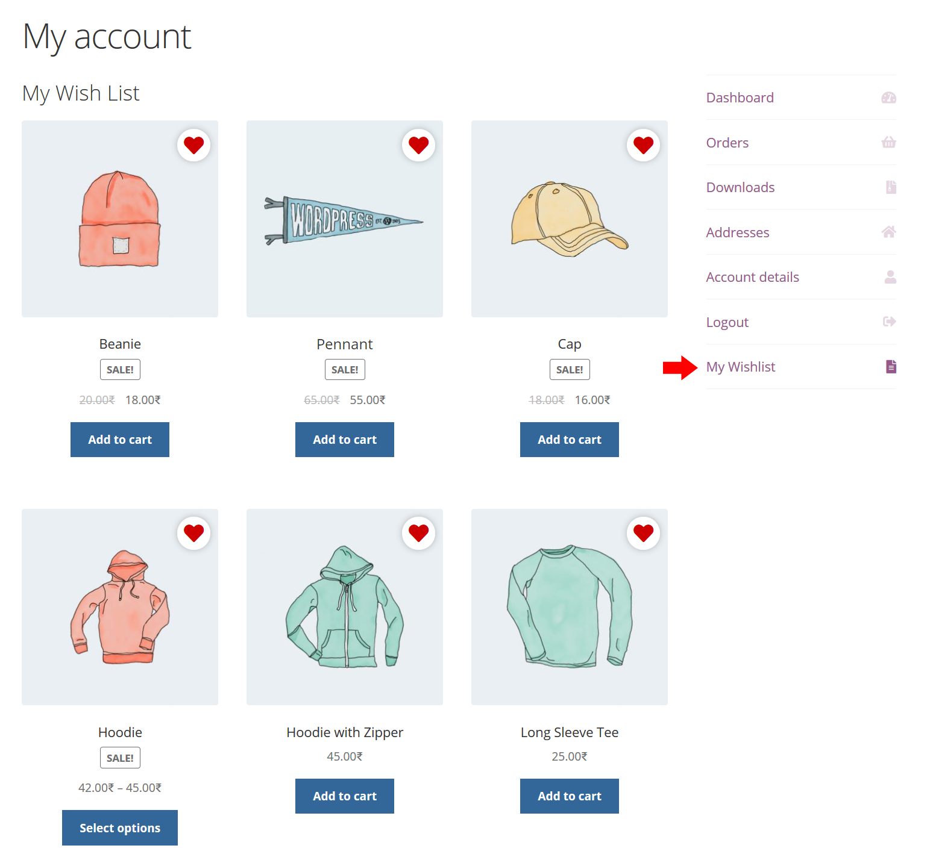Image resolution: width=927 pixels, height=866 pixels.
Task: Toggle the Pennant's wishlist heart
Action: (x=418, y=145)
